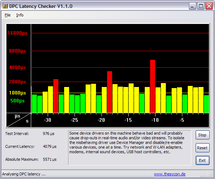The height and width of the screenshot is (179, 215).
Task: Click the yellow 1000µs axis label
Action: pos(18,93)
